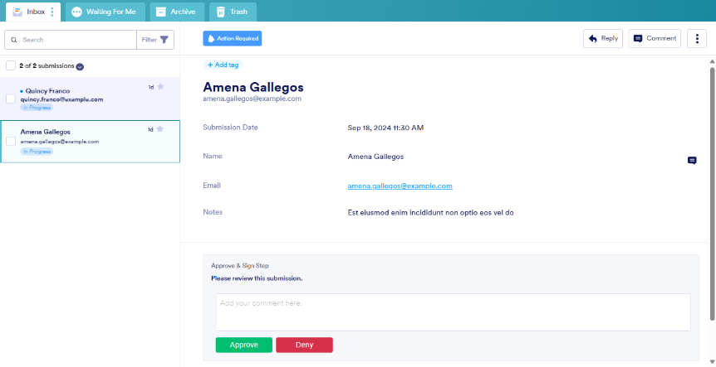Approve the submission
This screenshot has height=367, width=716.
point(243,345)
